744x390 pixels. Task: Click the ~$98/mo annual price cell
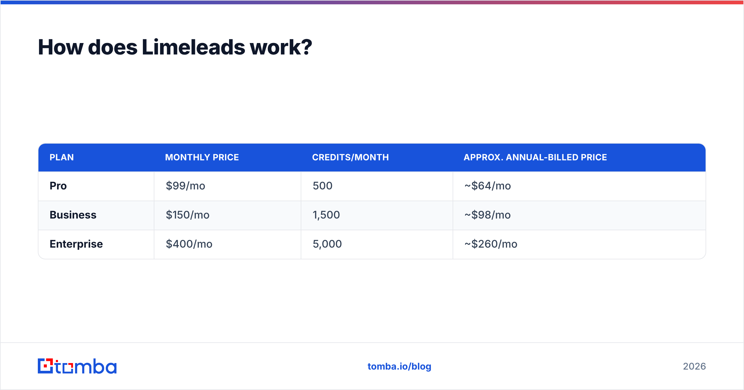click(x=579, y=215)
